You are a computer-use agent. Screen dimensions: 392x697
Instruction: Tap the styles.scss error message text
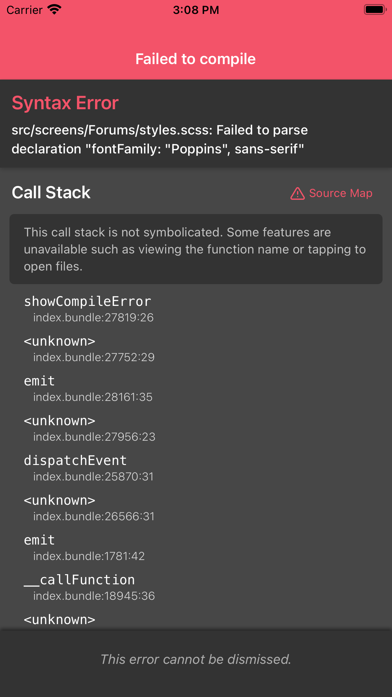click(160, 139)
